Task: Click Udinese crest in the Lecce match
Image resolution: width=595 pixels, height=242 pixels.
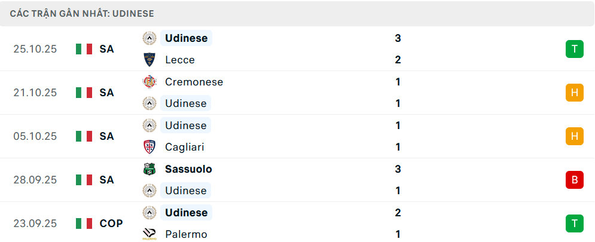Action: click(149, 38)
